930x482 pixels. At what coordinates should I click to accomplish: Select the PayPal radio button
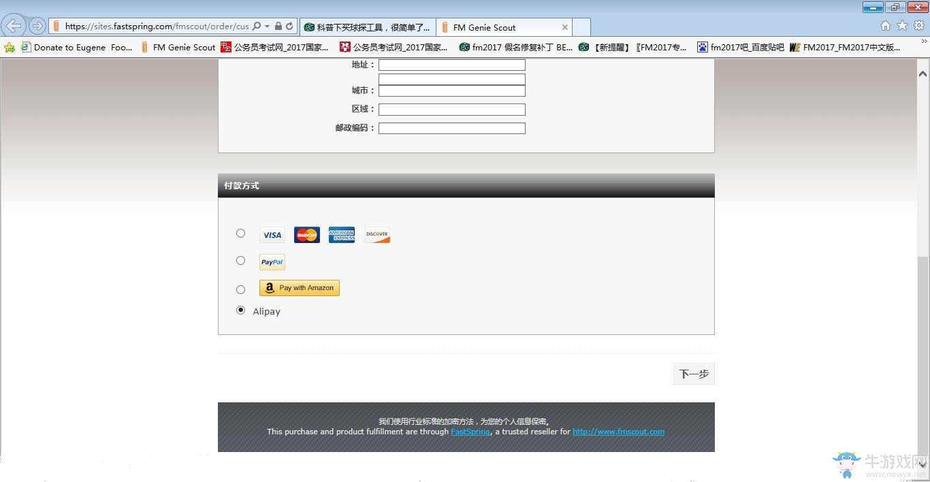(x=240, y=261)
